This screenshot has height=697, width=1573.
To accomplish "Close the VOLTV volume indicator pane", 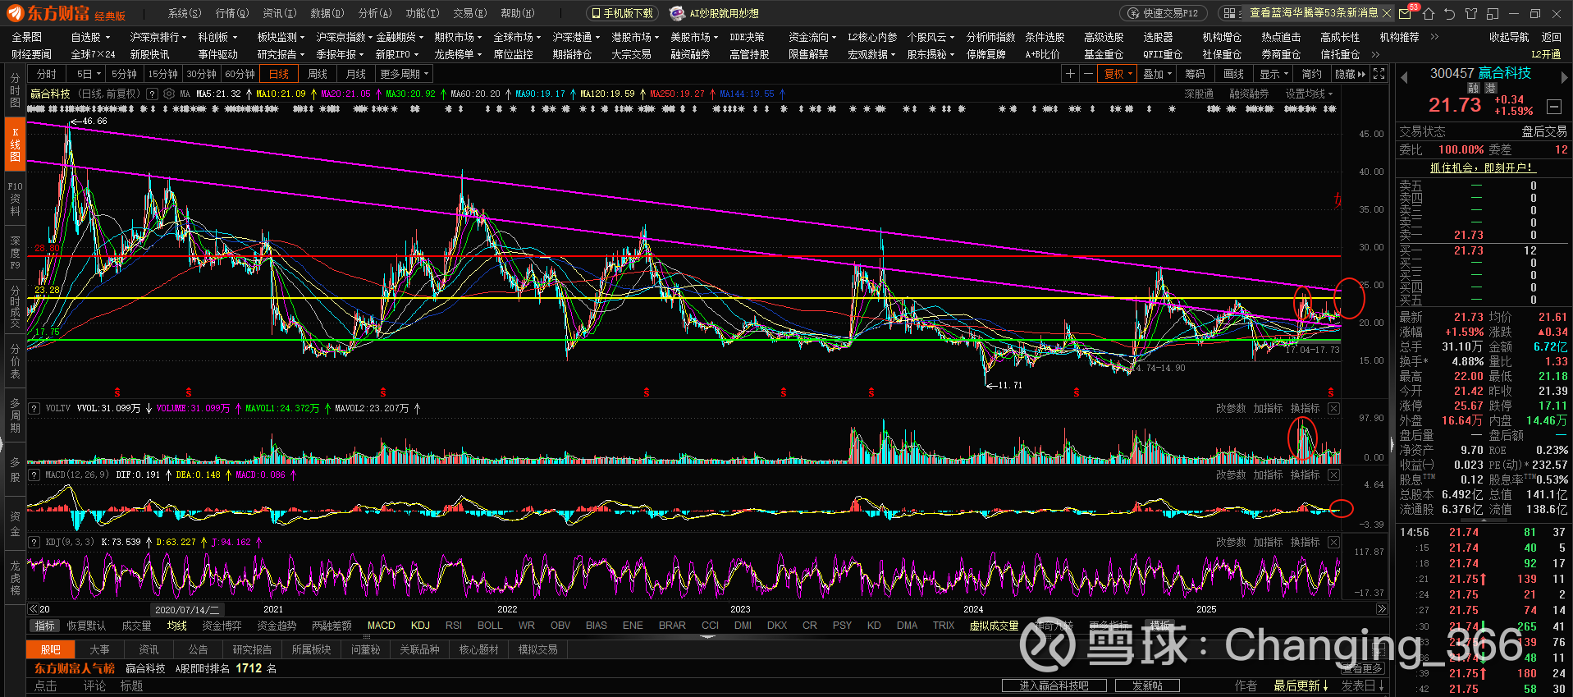I will tap(1333, 408).
